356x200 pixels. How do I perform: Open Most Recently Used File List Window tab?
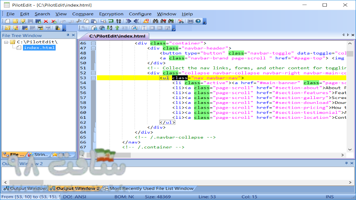149,189
